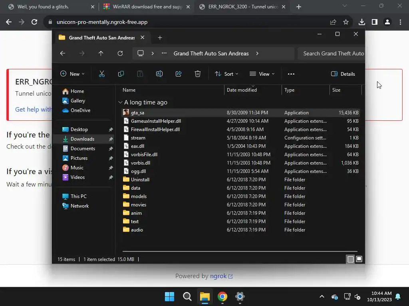Viewport: 409px width, 306px height.
Task: Expand chevron after PC icon in address bar
Action: pos(153,53)
